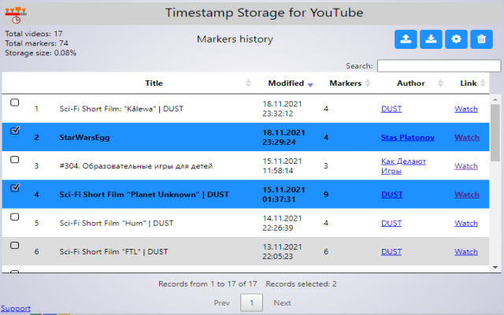504x315 pixels.
Task: Uncheck the StarWarsEgg row checkbox
Action: (14, 131)
